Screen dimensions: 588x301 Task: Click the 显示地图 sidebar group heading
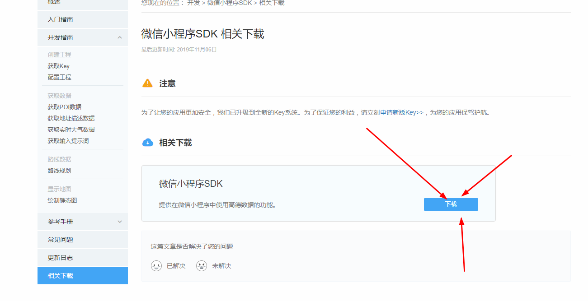coord(59,189)
